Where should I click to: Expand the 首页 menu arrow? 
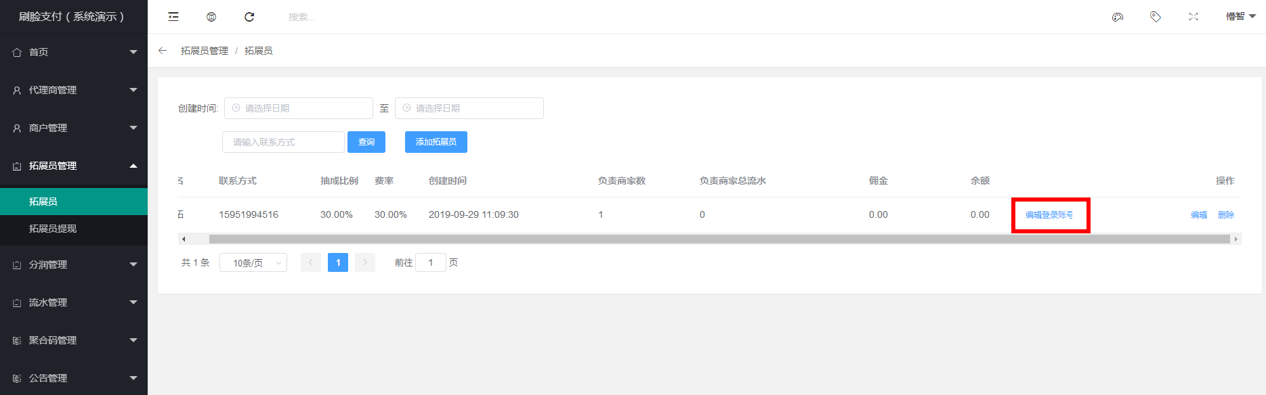[x=133, y=52]
